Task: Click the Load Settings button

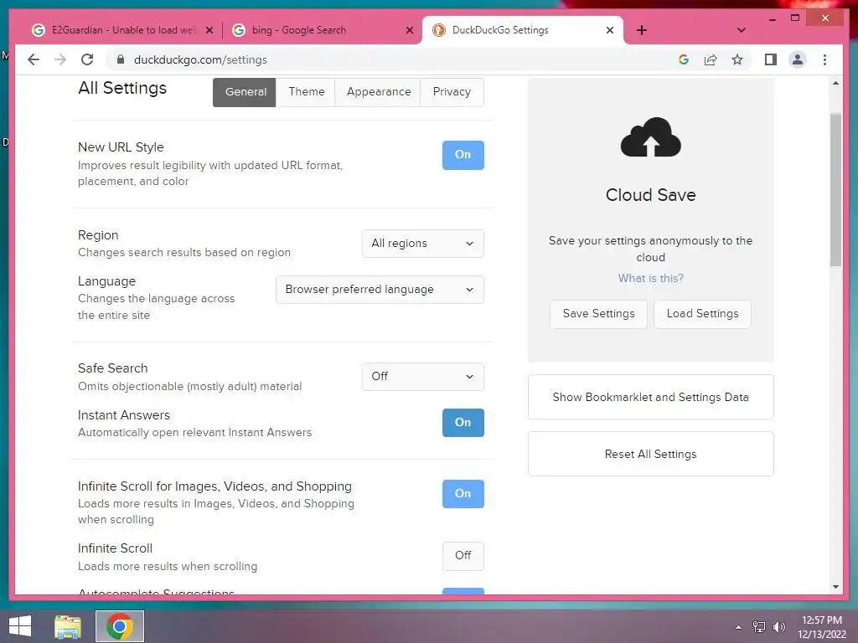Action: coord(703,314)
